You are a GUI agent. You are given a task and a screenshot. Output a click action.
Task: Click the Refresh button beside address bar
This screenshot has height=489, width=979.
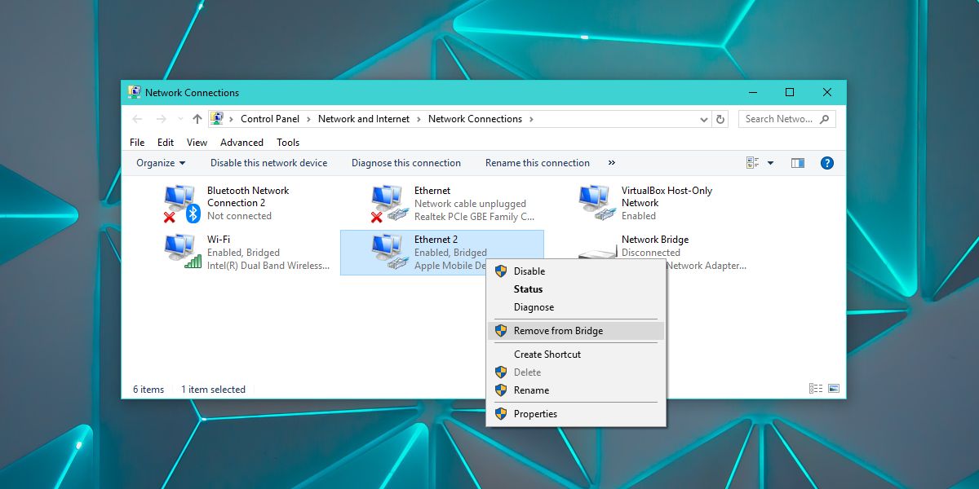720,119
